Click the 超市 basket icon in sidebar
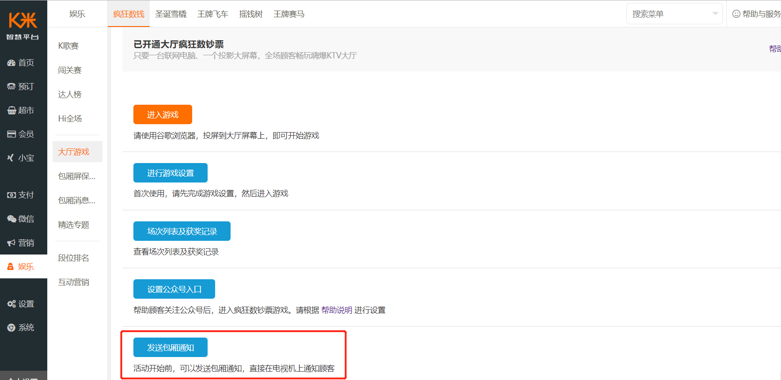Image resolution: width=781 pixels, height=380 pixels. 11,110
